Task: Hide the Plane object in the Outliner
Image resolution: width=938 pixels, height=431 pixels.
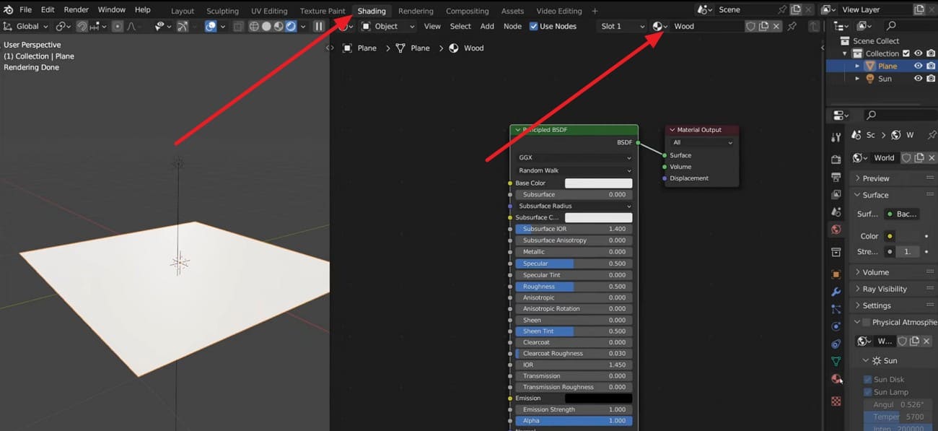Action: click(918, 66)
